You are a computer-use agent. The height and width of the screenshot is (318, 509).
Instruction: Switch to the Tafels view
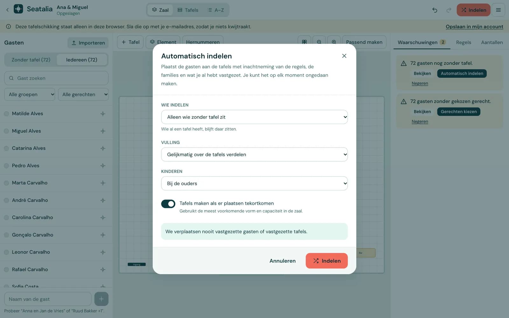pos(188,10)
